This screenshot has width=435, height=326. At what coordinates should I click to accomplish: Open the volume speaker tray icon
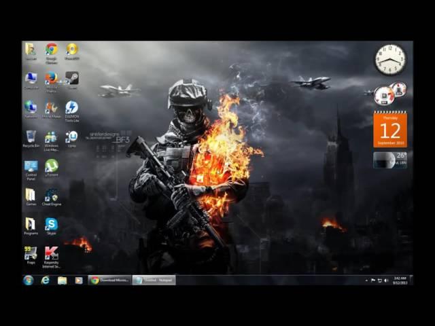point(386,280)
